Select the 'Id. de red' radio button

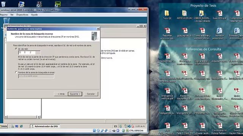coord(16,49)
